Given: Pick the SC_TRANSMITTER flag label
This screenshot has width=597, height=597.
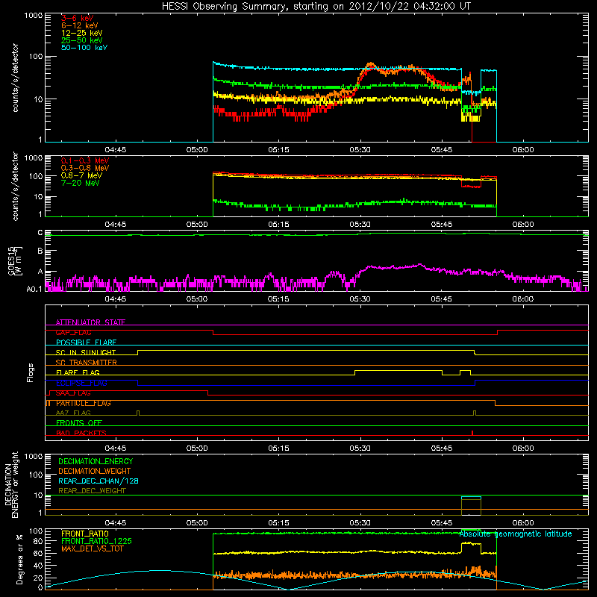Looking at the screenshot, I should (86, 363).
